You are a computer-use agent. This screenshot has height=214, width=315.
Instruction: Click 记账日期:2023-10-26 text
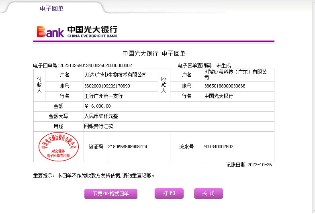(x=249, y=165)
